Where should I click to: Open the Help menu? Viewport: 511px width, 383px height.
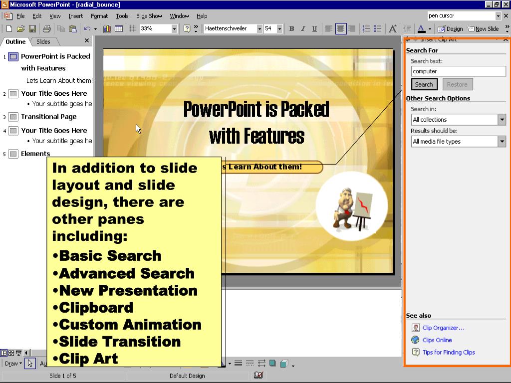point(202,16)
